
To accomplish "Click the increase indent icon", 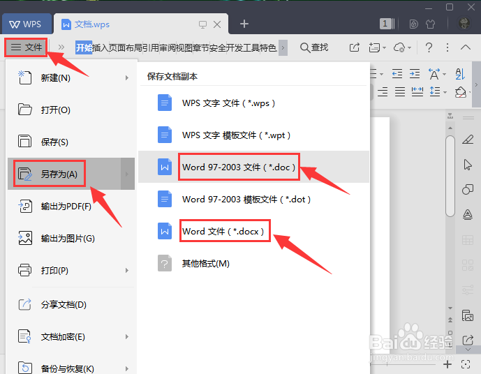I will [415, 74].
